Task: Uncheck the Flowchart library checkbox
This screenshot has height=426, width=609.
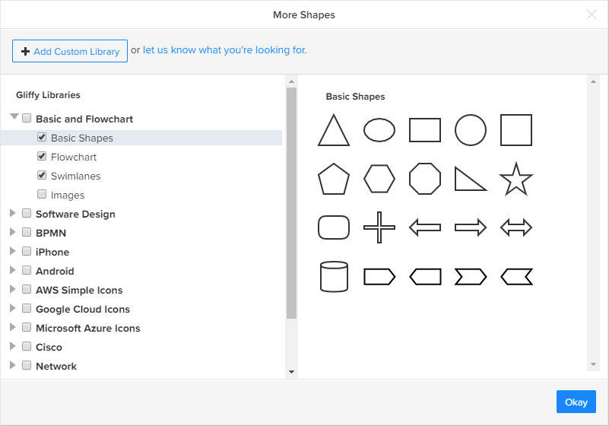Action: pyautogui.click(x=42, y=157)
